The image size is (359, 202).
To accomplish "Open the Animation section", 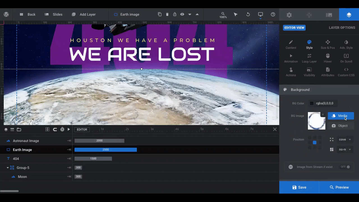I will pos(291,58).
